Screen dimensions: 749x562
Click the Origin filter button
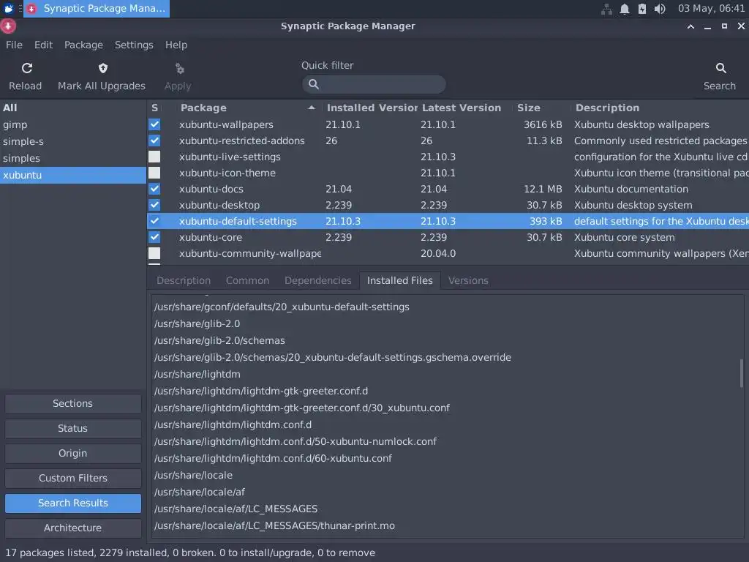[73, 453]
